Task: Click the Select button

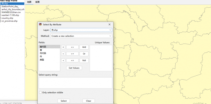Action: 64,101
